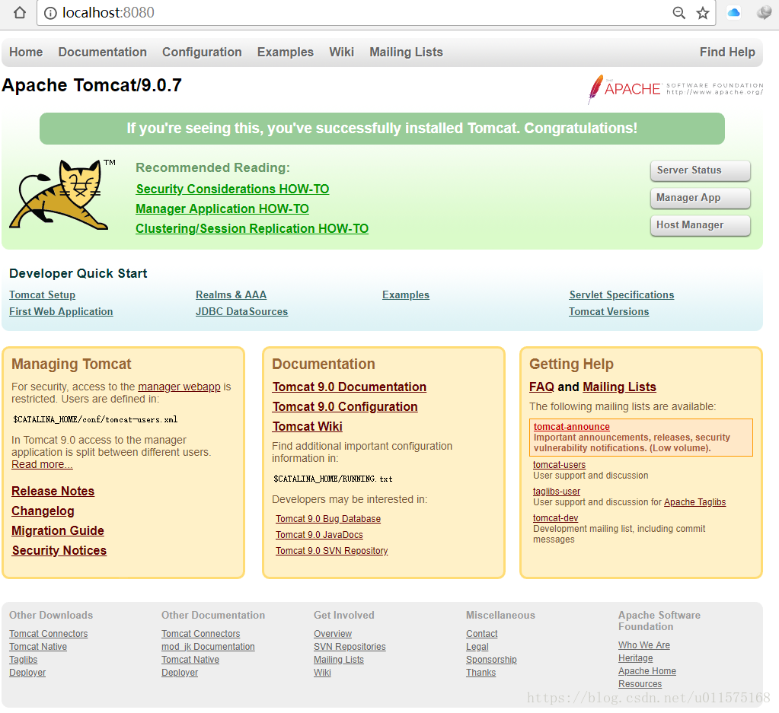Open the First Web Application link
The height and width of the screenshot is (713, 779).
tap(61, 312)
